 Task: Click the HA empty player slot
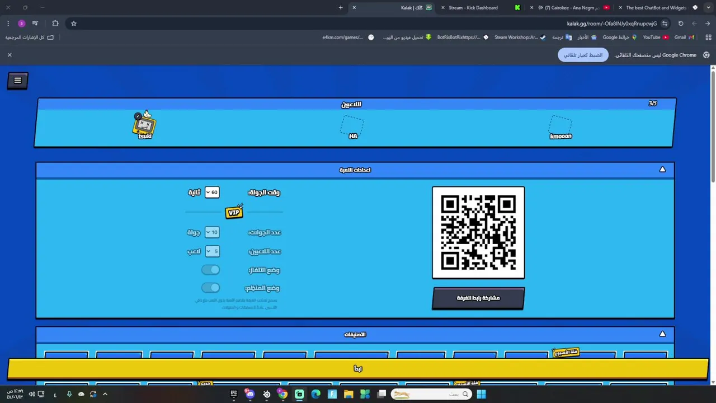(x=353, y=127)
